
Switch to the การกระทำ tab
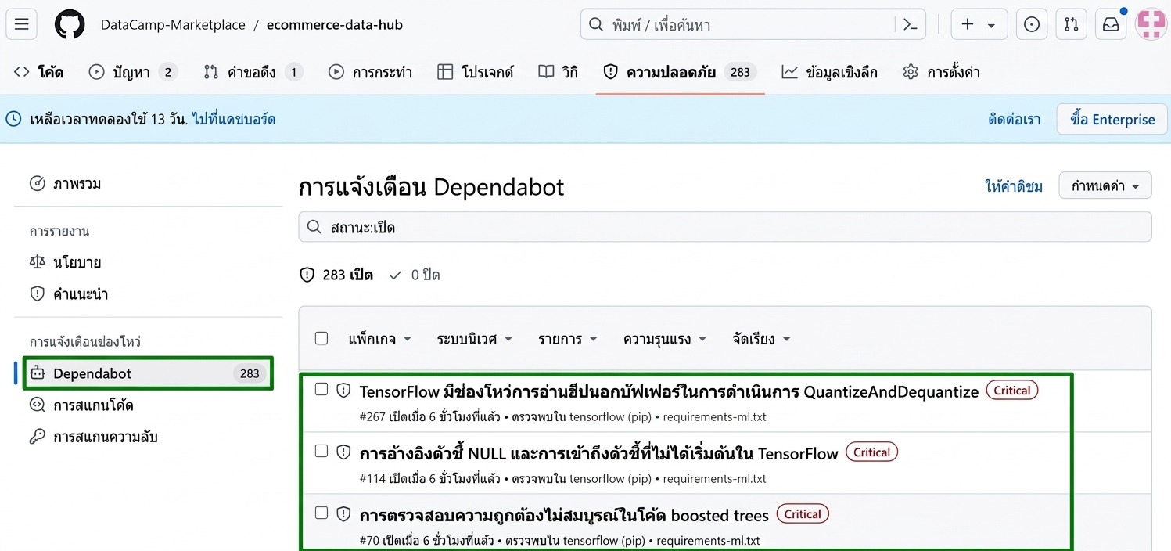click(370, 73)
